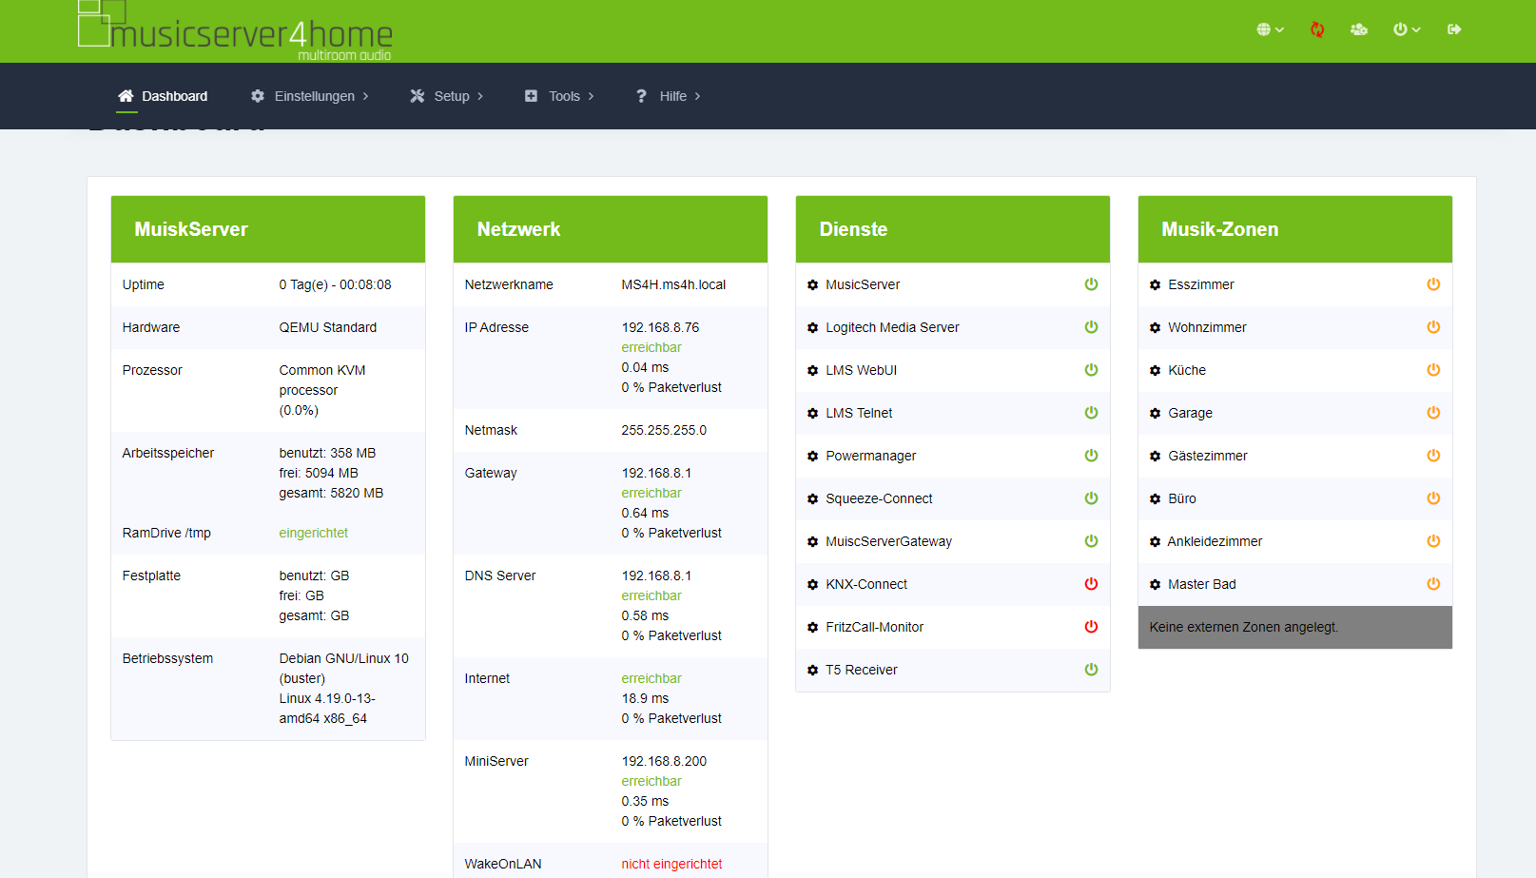
Task: Click the gear icon next to Wohnzimmer
Action: [x=1155, y=328]
